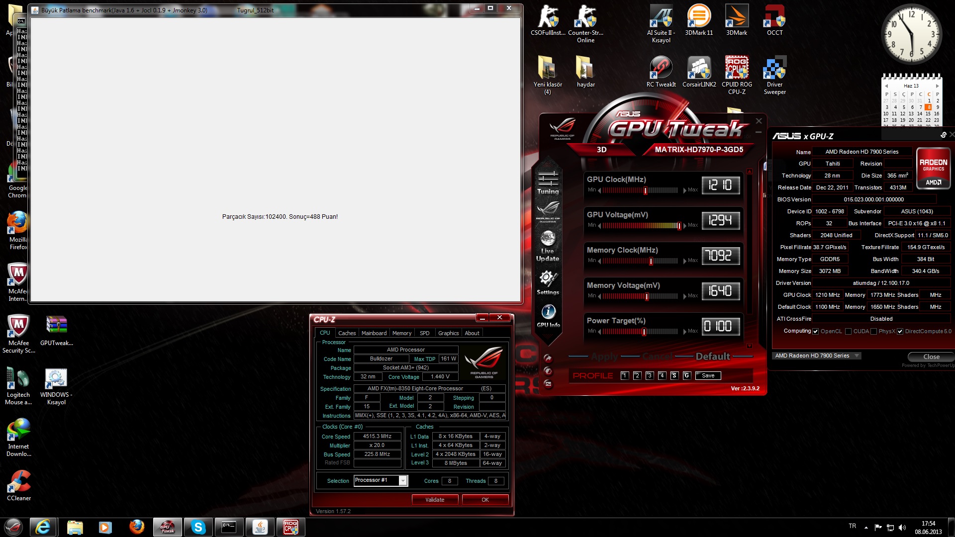Open the haydar folder
955x537 pixels.
click(585, 72)
